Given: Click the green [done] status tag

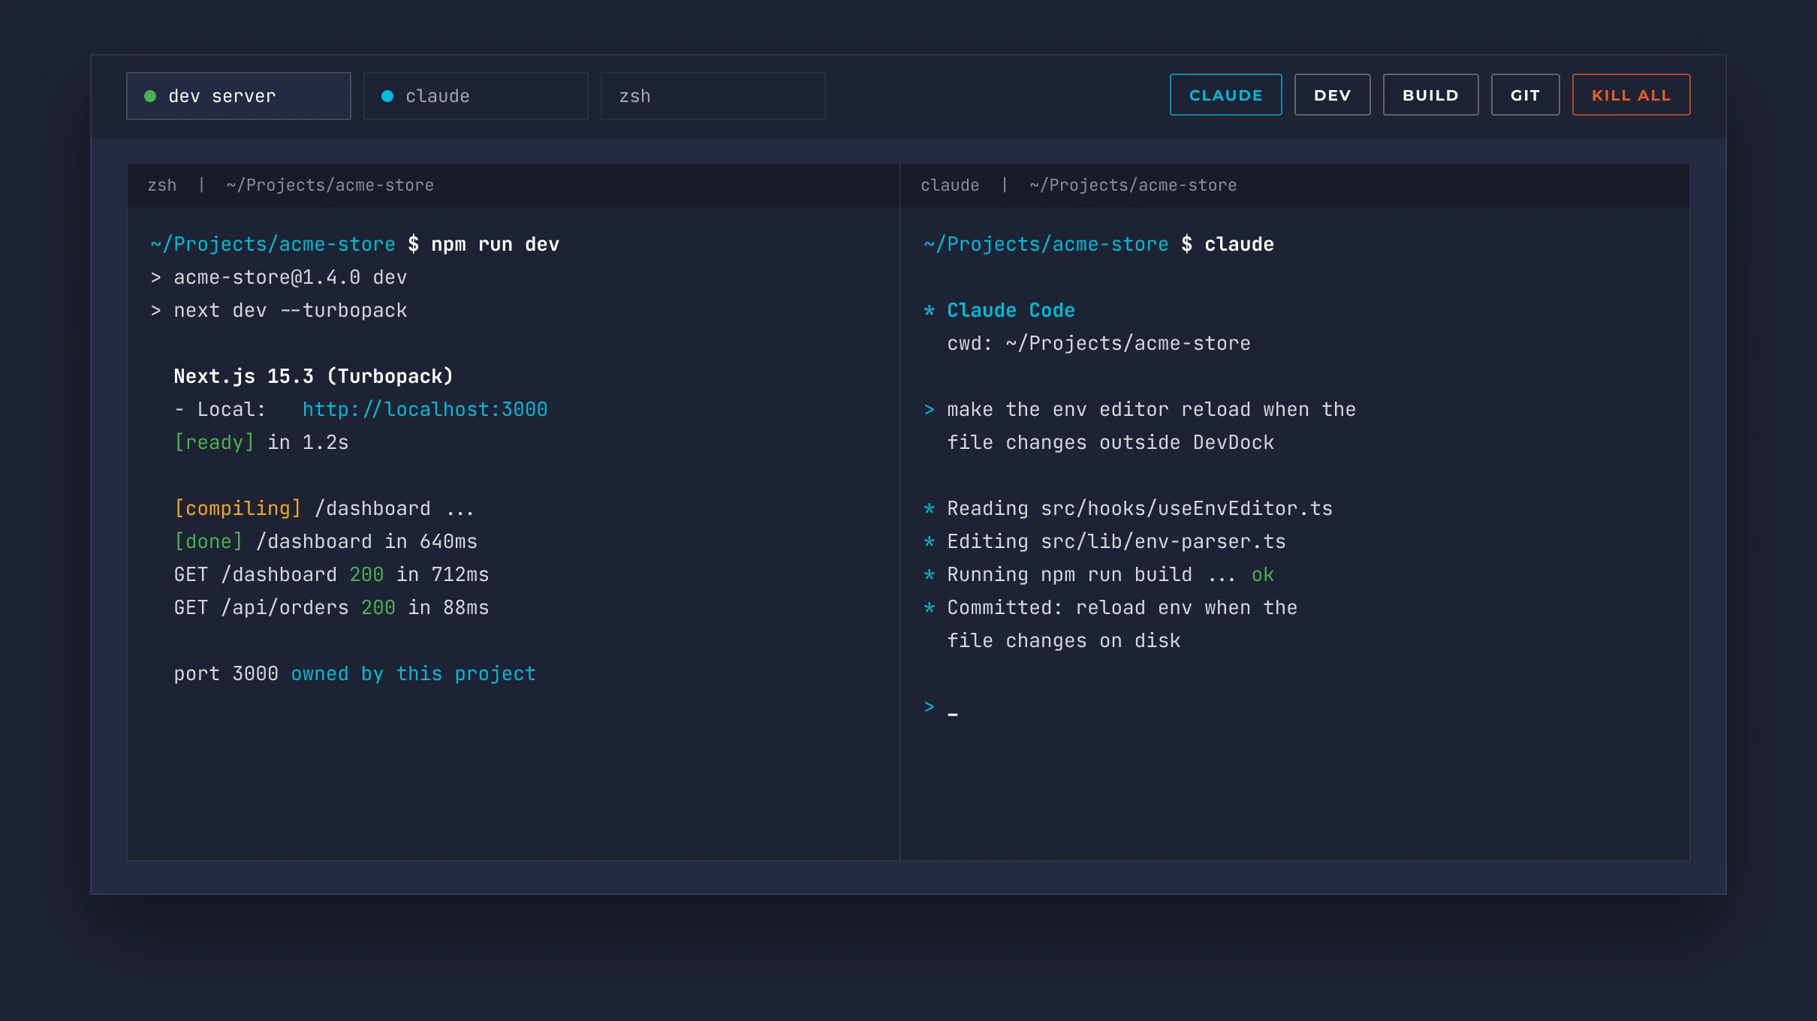Looking at the screenshot, I should tap(208, 542).
